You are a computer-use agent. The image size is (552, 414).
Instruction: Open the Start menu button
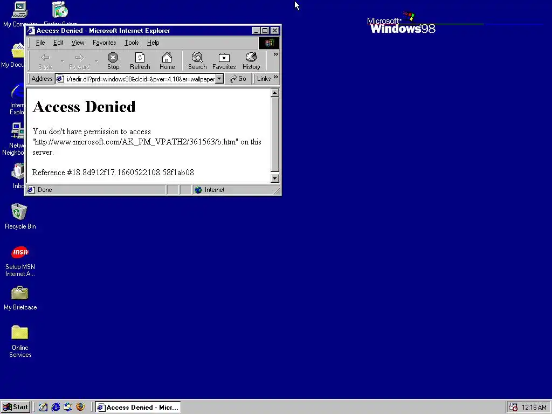click(16, 408)
